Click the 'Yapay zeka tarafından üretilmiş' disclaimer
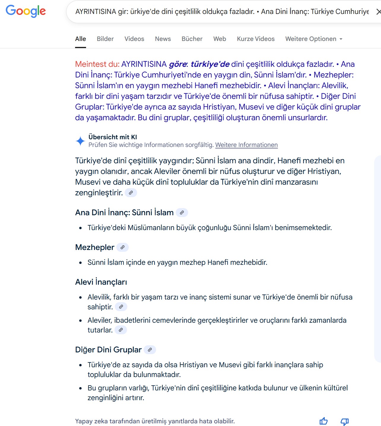Screen dimensions: 381x426 click(x=155, y=421)
